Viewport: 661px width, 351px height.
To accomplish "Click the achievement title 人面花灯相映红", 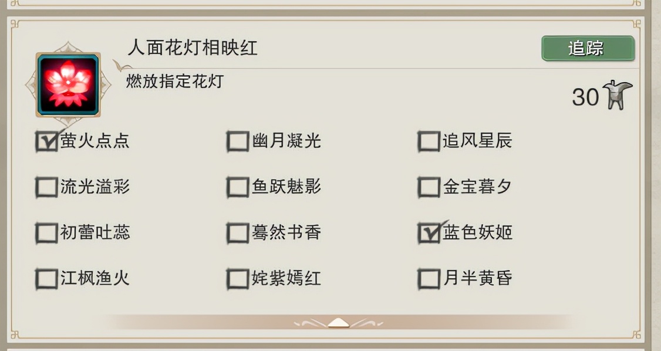I will pyautogui.click(x=193, y=48).
